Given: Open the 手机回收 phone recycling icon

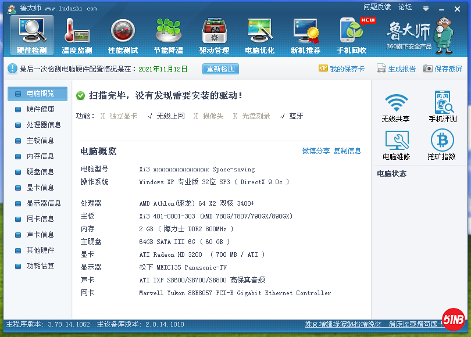Looking at the screenshot, I should 351,34.
